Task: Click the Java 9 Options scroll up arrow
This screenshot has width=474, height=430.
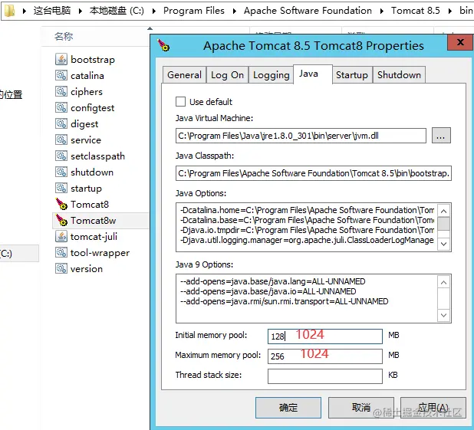Action: (443, 282)
